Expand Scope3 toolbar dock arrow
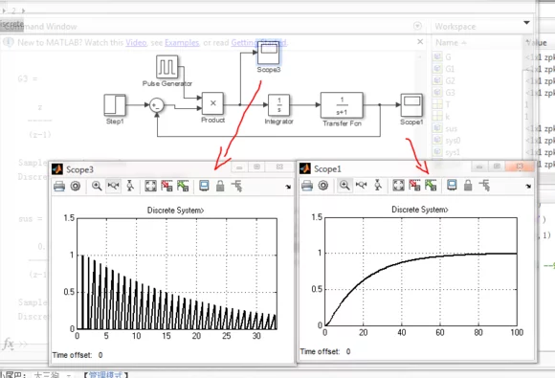The image size is (555, 378). click(288, 187)
